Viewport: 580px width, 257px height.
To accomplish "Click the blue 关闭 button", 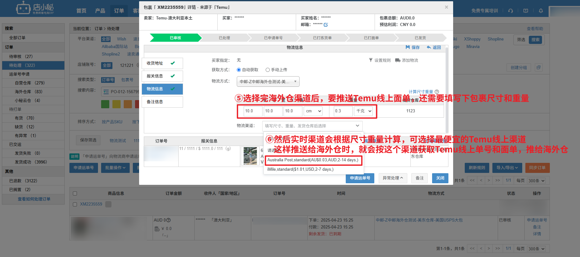I will click(440, 178).
